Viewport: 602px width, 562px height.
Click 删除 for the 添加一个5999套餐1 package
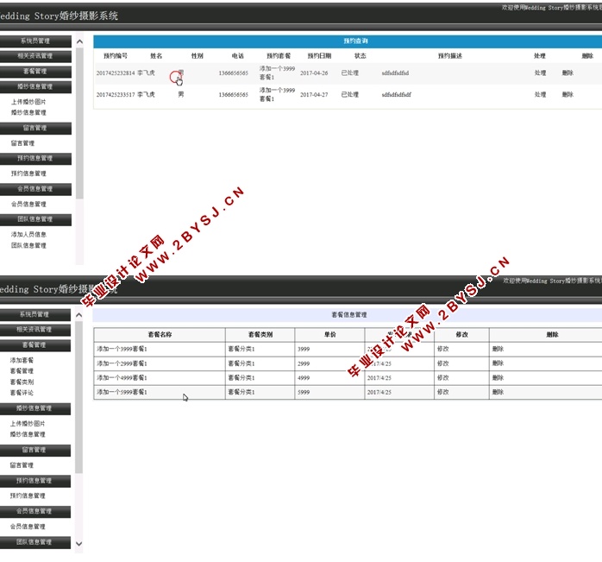click(x=498, y=392)
